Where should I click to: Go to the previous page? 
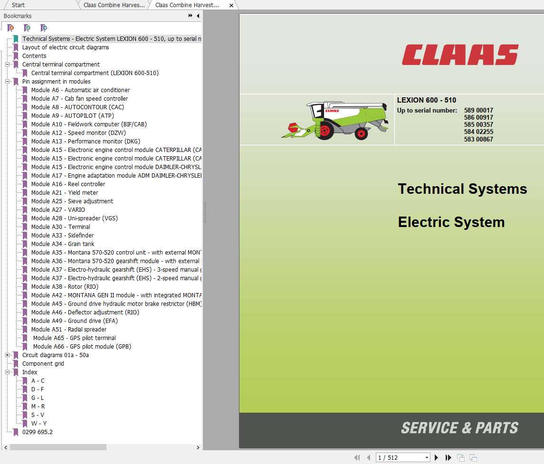click(369, 457)
